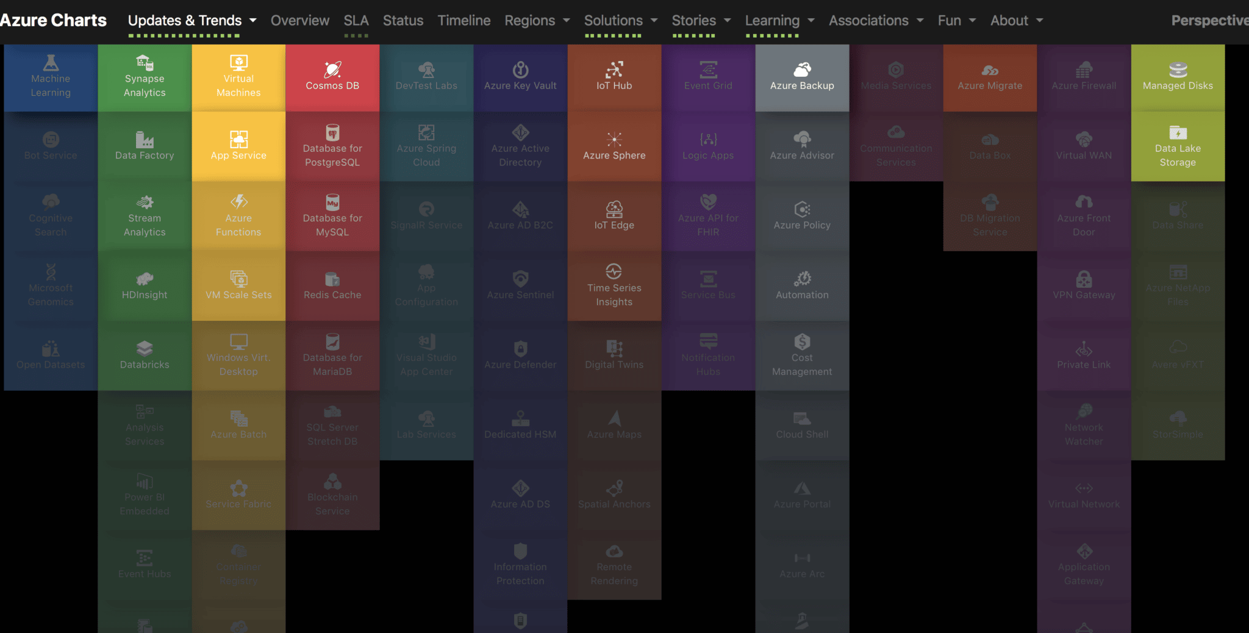The height and width of the screenshot is (633, 1249).
Task: Expand the Solutions dropdown menu
Action: [621, 21]
